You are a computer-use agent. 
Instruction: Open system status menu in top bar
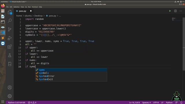(179, 2)
